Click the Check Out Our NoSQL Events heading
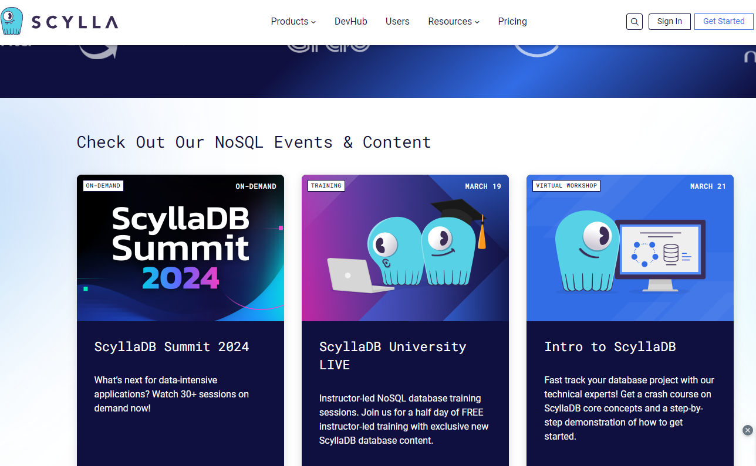Viewport: 756px width, 466px height. point(254,142)
